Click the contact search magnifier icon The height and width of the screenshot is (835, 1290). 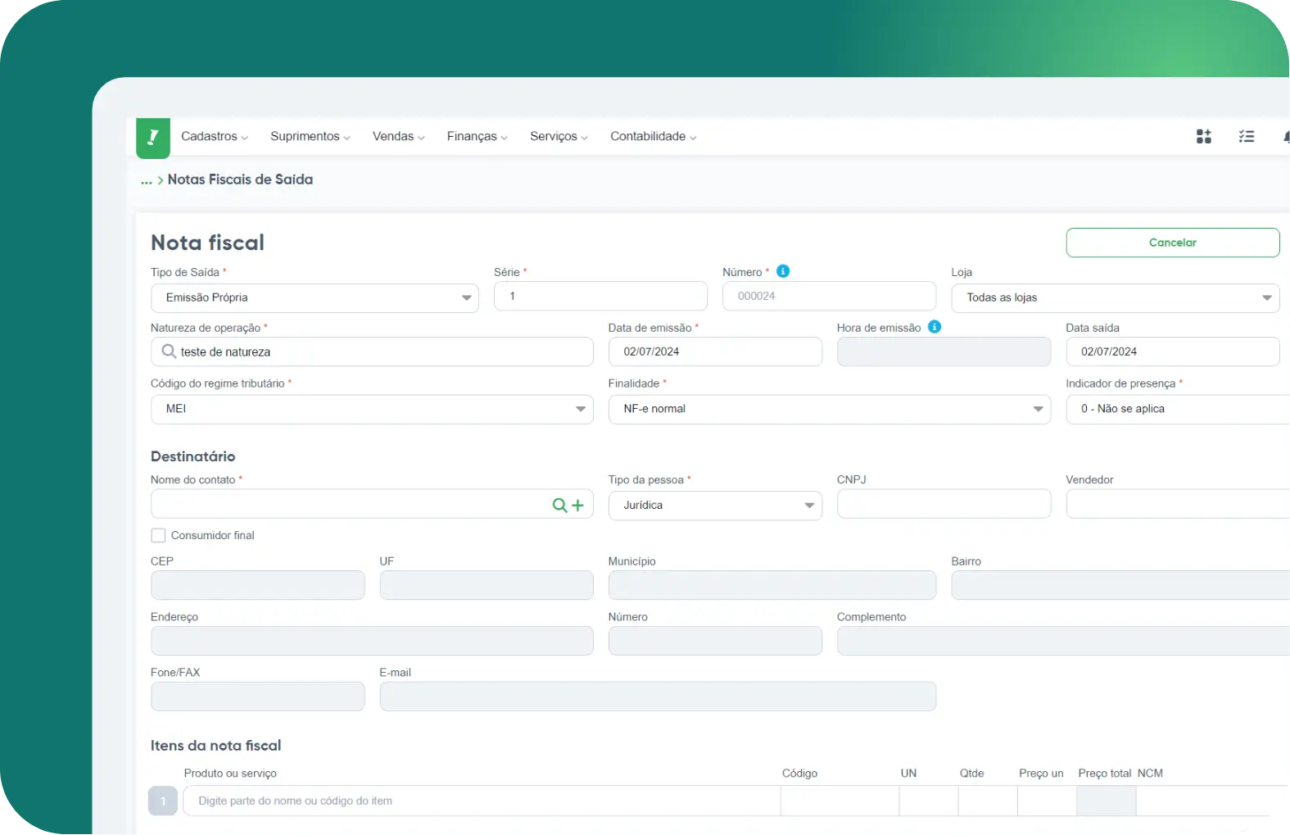tap(560, 506)
